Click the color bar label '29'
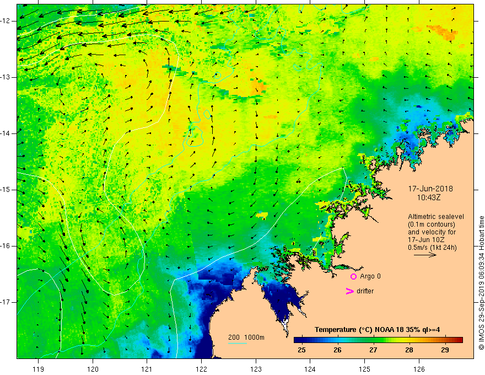This screenshot has width=485, height=375. pos(445,350)
